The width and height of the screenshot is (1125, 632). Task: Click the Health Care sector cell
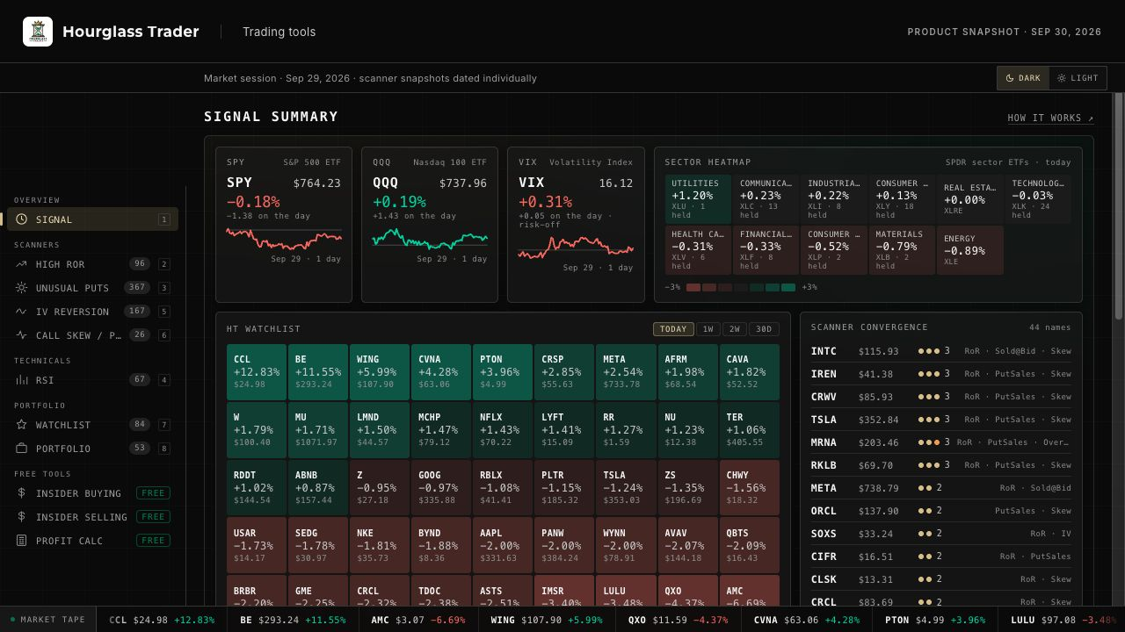click(x=698, y=250)
